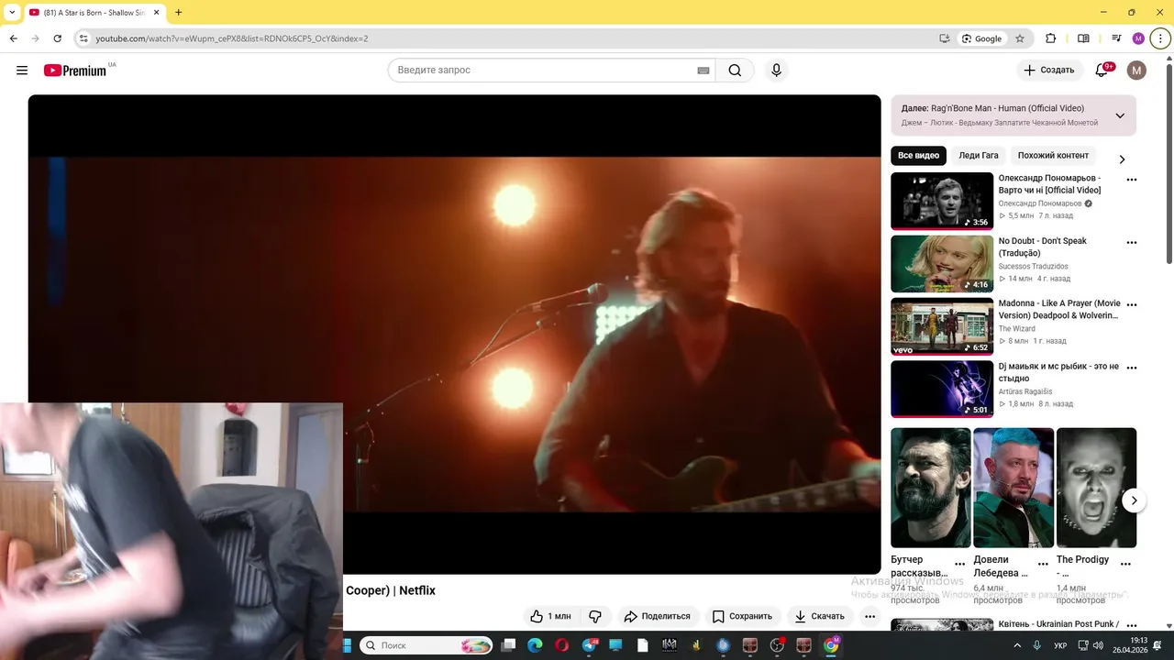This screenshot has width=1174, height=660.
Task: Select the Леди Гага filter chip
Action: [x=979, y=156]
